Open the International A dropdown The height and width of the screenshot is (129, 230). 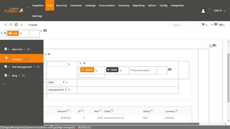tap(57, 90)
